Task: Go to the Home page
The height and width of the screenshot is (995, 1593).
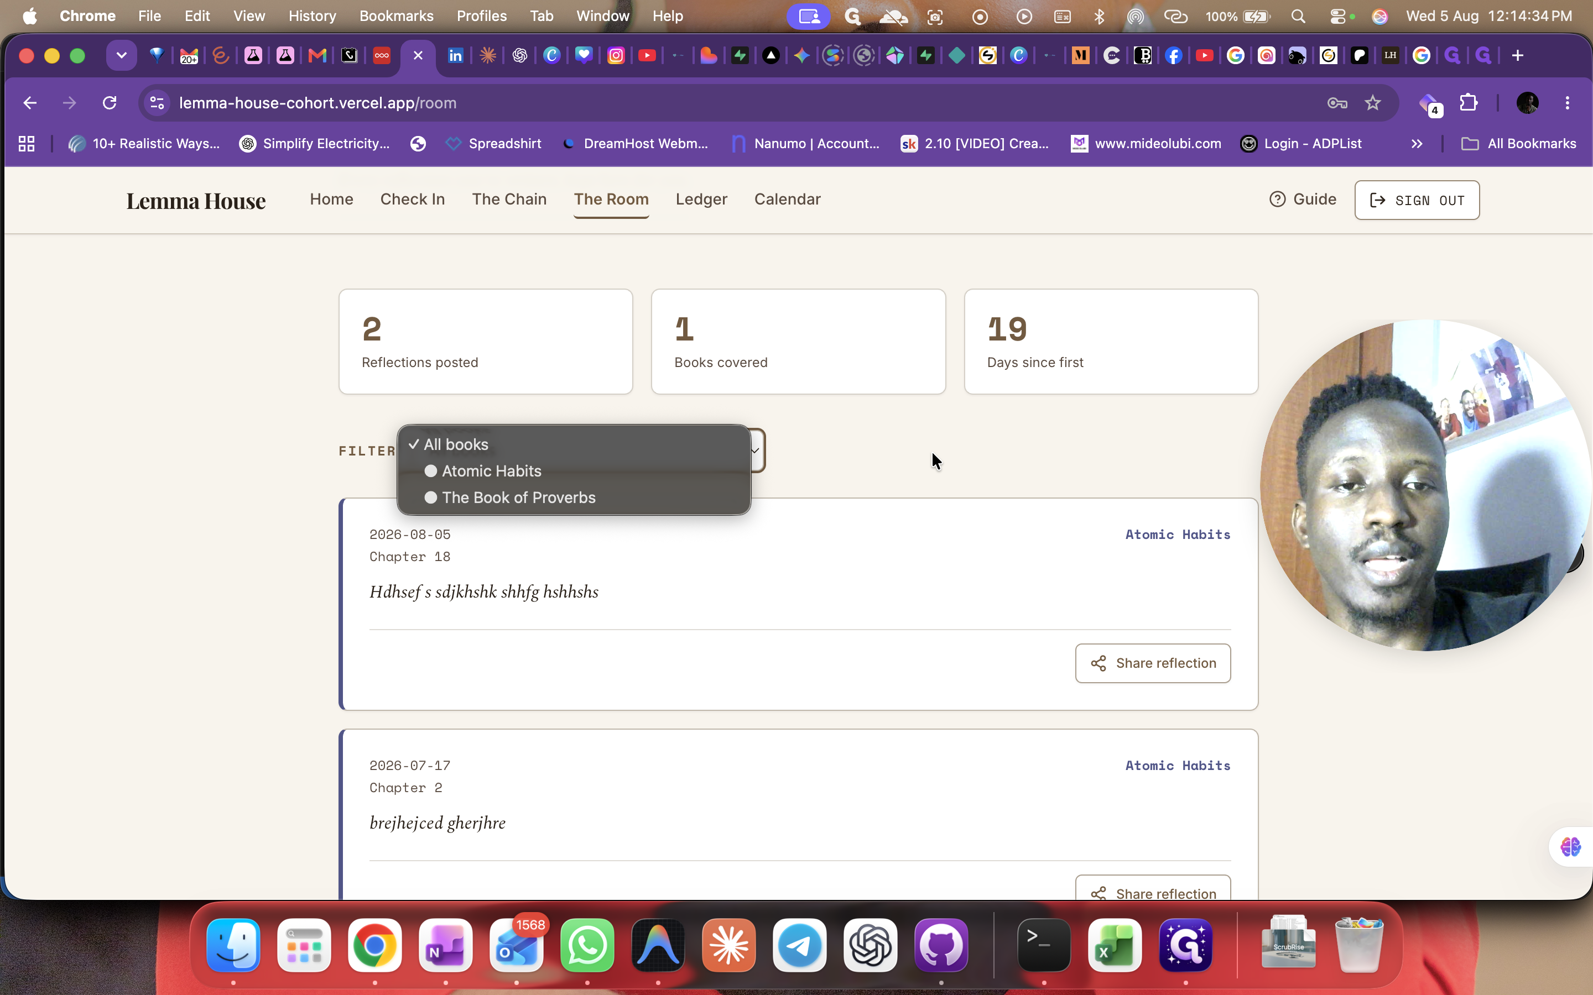Action: pos(332,199)
